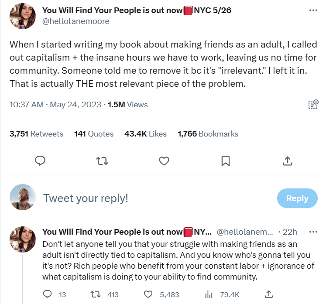Like the reply tweet with 5,483 likes
This screenshot has height=304, width=326.
click(148, 294)
